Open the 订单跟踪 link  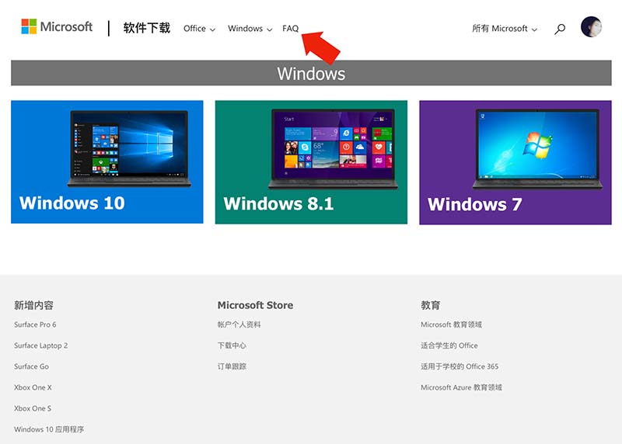(x=232, y=366)
